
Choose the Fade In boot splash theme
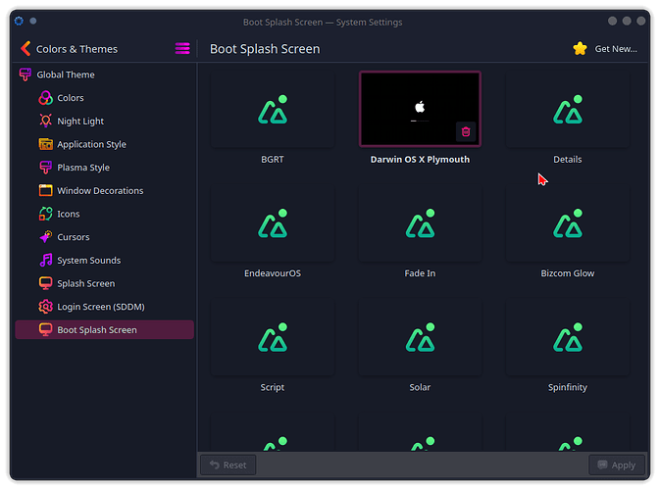click(x=420, y=223)
